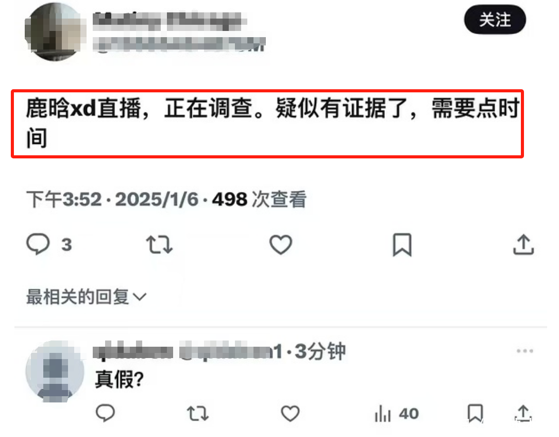The image size is (559, 437).
Task: View analytics showing 40 views
Action: [x=396, y=414]
